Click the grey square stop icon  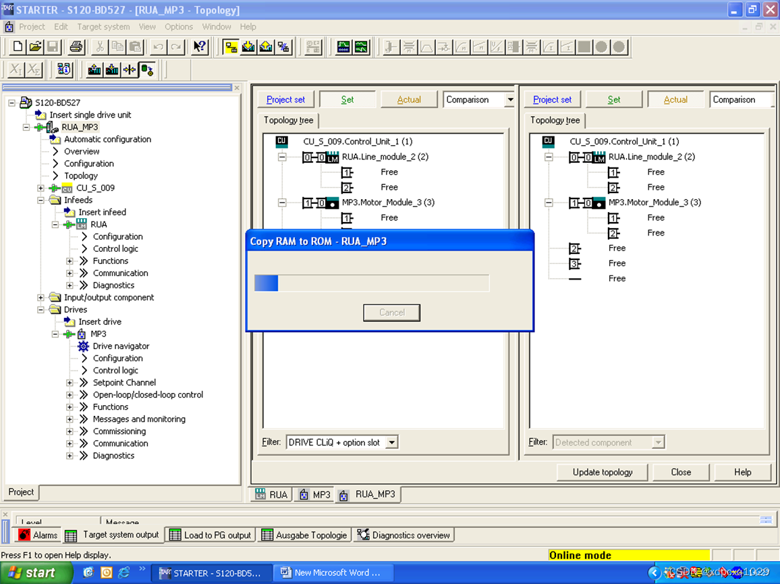pos(584,47)
